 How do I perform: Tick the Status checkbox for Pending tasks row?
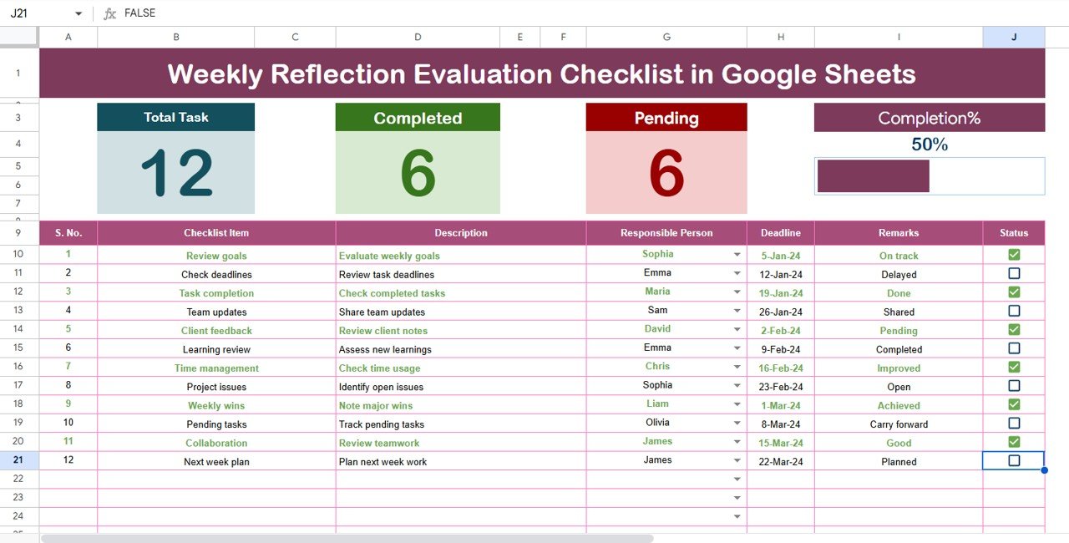click(x=1014, y=424)
